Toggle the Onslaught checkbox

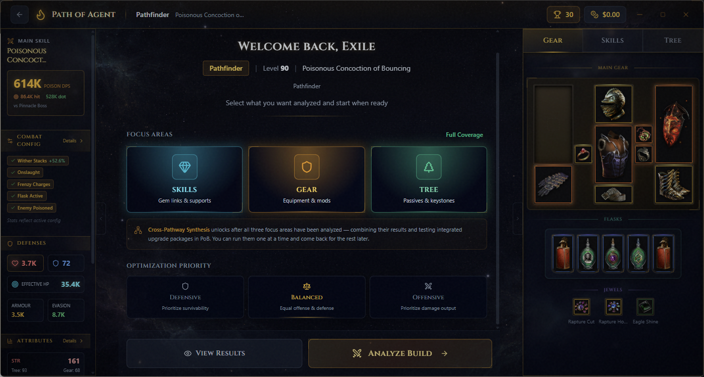click(x=25, y=172)
